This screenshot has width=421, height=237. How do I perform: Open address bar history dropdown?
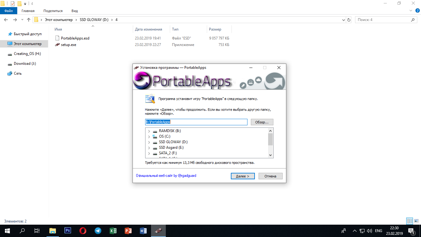point(344,20)
